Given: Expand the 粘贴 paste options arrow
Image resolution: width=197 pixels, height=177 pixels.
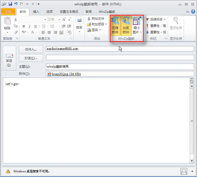Looking at the screenshot, I should pyautogui.click(x=7, y=33).
